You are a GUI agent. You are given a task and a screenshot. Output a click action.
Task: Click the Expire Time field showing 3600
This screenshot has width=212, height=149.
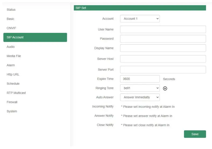[x=140, y=79]
